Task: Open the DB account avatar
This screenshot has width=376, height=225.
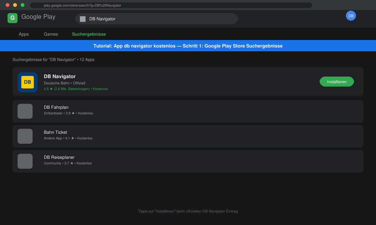Action: coord(351,16)
